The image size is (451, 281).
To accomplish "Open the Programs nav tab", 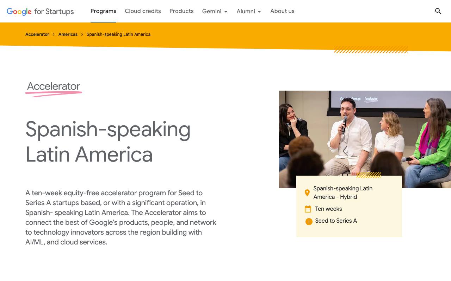I will [103, 11].
